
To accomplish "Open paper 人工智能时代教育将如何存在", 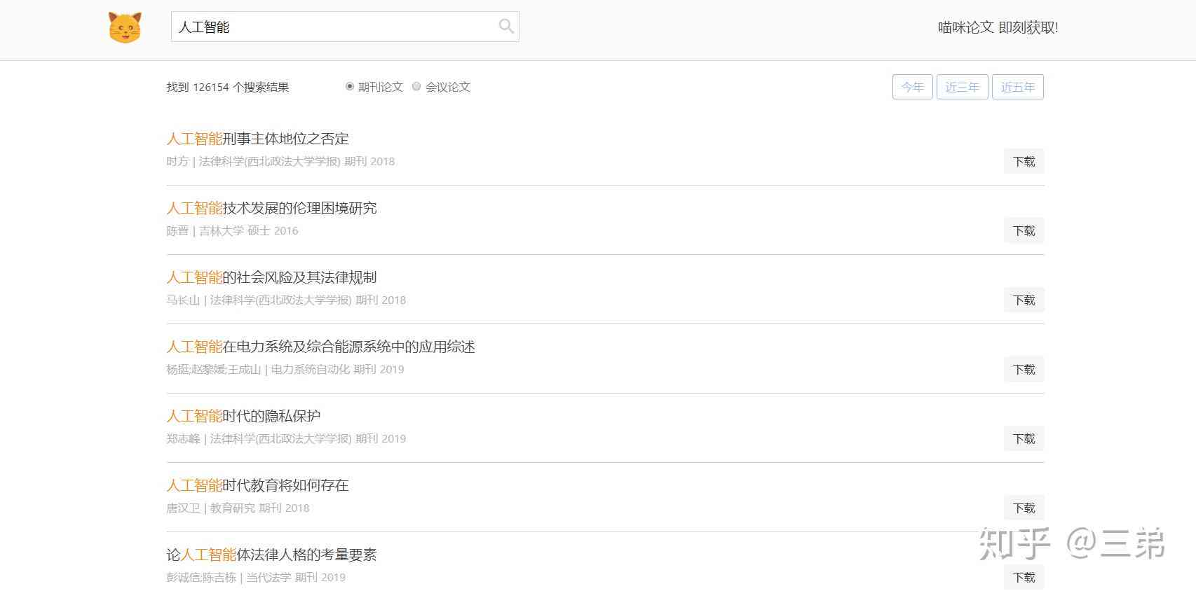I will click(x=257, y=485).
